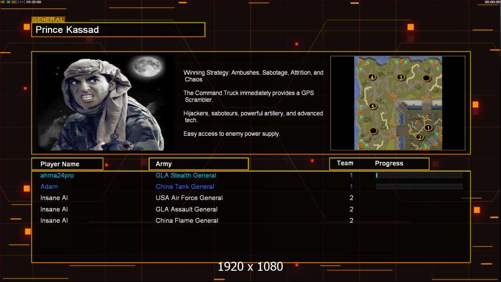Select Insane AI in GLA Assault row
Screen dimensions: 501x282
click(x=54, y=209)
